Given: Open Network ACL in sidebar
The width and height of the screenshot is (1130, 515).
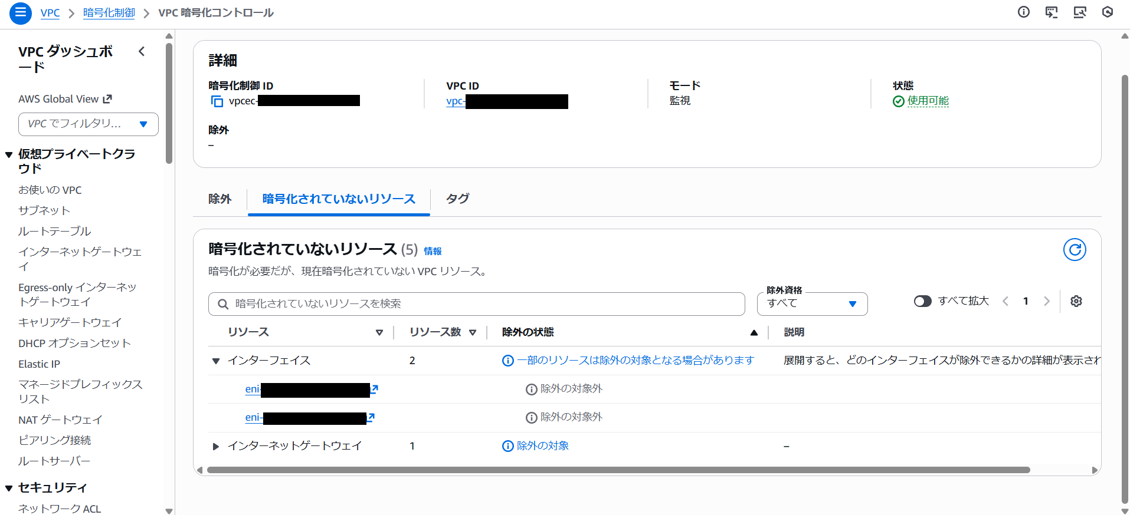Looking at the screenshot, I should [x=60, y=509].
